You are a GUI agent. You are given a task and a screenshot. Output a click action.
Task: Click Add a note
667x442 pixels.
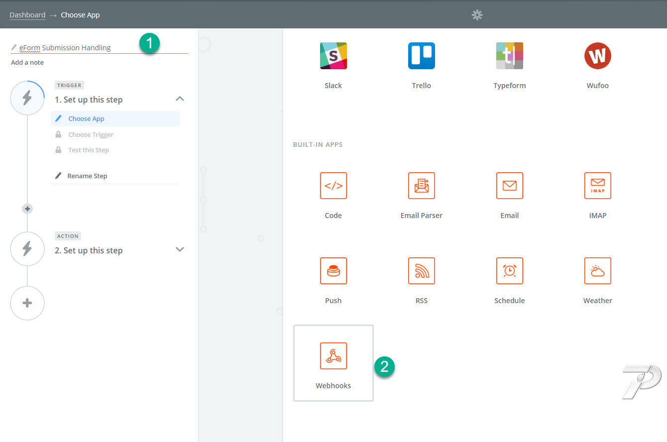pos(27,62)
